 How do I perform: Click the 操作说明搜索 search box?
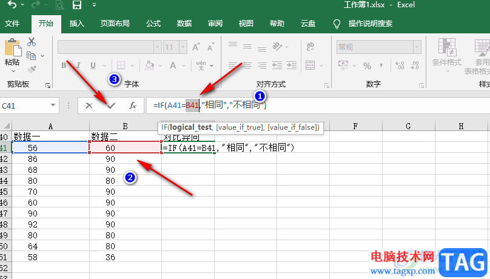click(x=371, y=24)
